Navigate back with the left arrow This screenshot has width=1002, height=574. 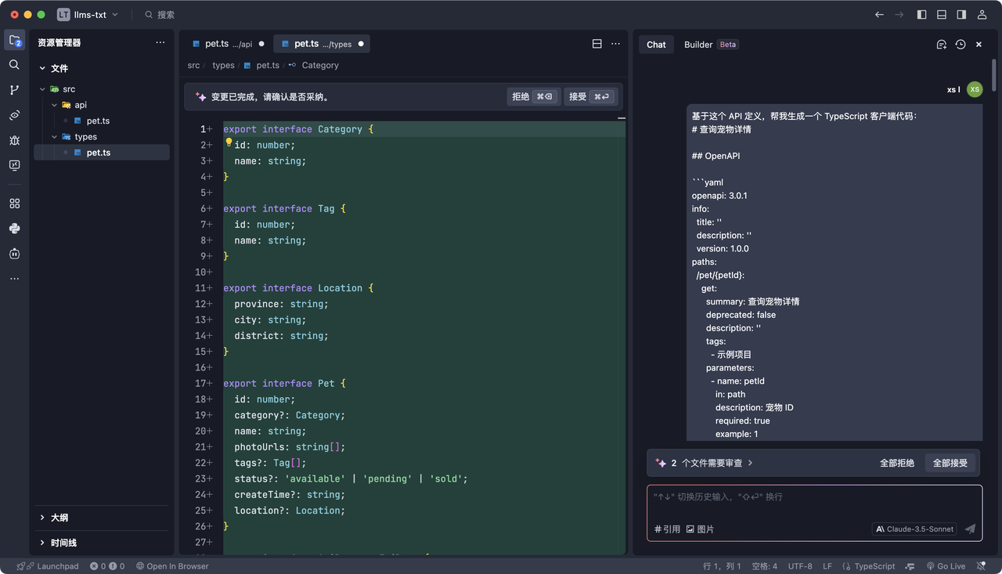879,14
